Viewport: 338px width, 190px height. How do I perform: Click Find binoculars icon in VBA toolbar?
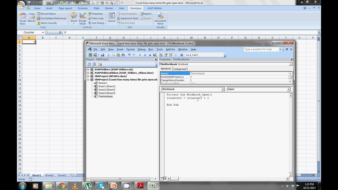(123, 55)
